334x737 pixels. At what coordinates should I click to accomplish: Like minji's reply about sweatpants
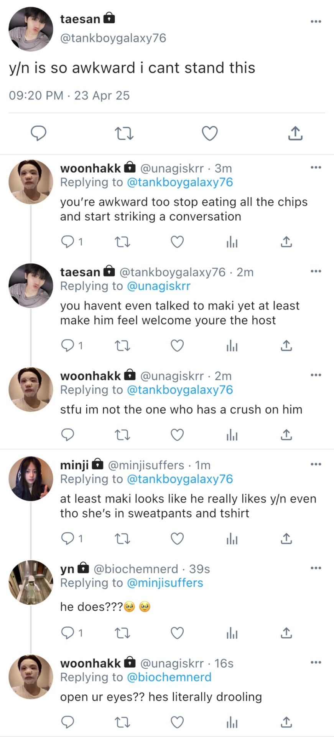(x=177, y=539)
